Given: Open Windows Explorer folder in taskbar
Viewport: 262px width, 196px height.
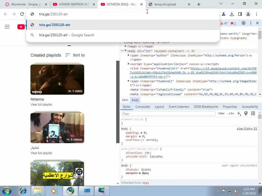Looking at the screenshot, I should 38,191.
